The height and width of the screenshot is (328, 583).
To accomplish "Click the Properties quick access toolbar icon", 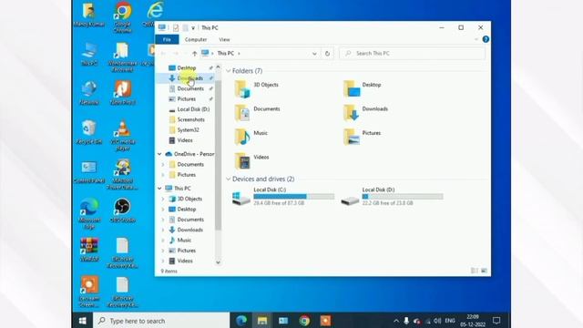I will pyautogui.click(x=176, y=28).
